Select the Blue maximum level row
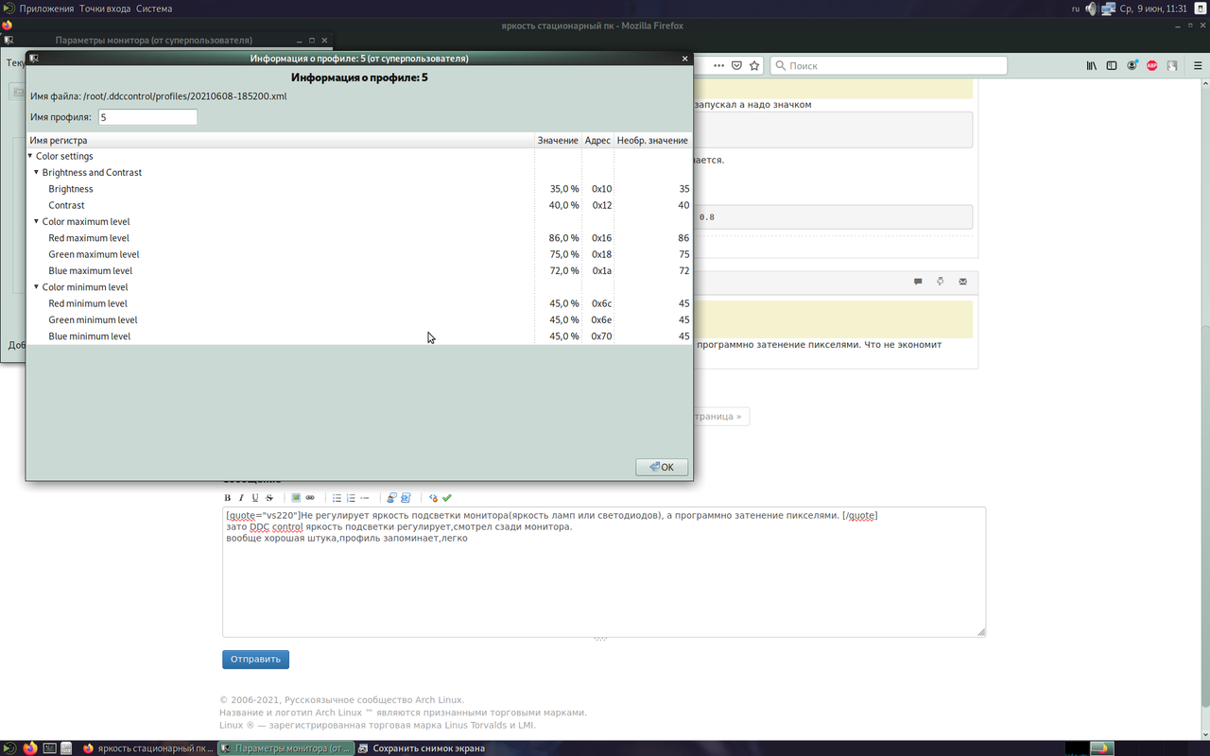This screenshot has width=1210, height=756. [x=359, y=270]
